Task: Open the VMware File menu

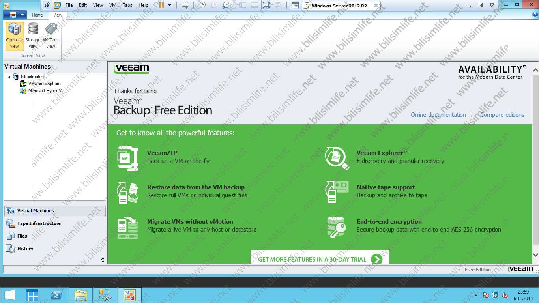Action: point(69,5)
